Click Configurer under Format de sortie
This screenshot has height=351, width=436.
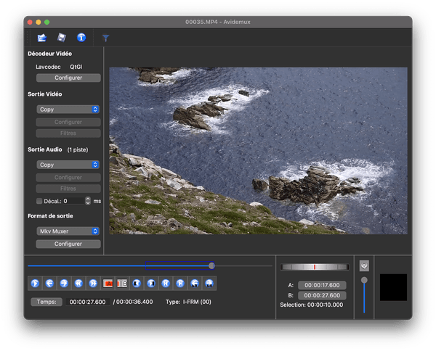(x=68, y=244)
